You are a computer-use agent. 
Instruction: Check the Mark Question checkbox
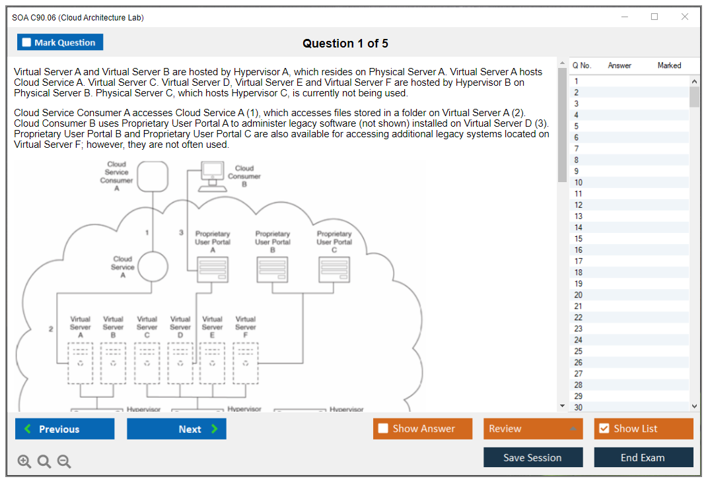pos(27,43)
